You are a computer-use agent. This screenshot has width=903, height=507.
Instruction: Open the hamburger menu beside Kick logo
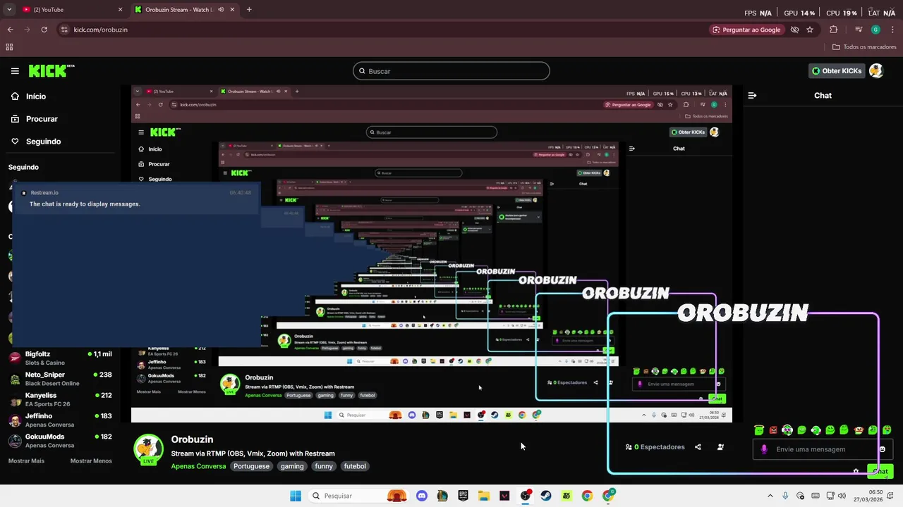[x=15, y=70]
